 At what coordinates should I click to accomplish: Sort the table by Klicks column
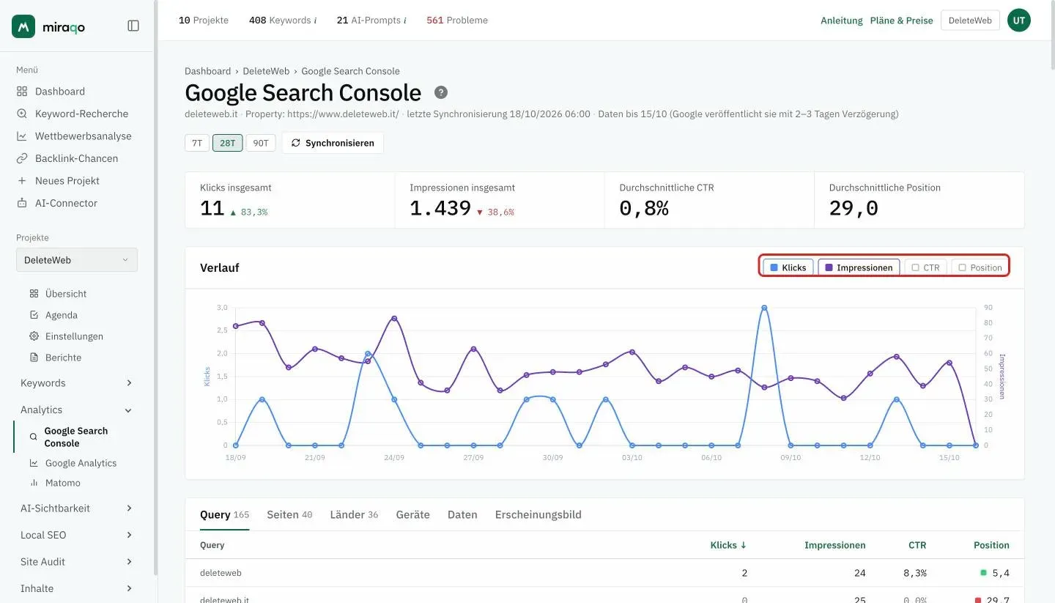(728, 545)
